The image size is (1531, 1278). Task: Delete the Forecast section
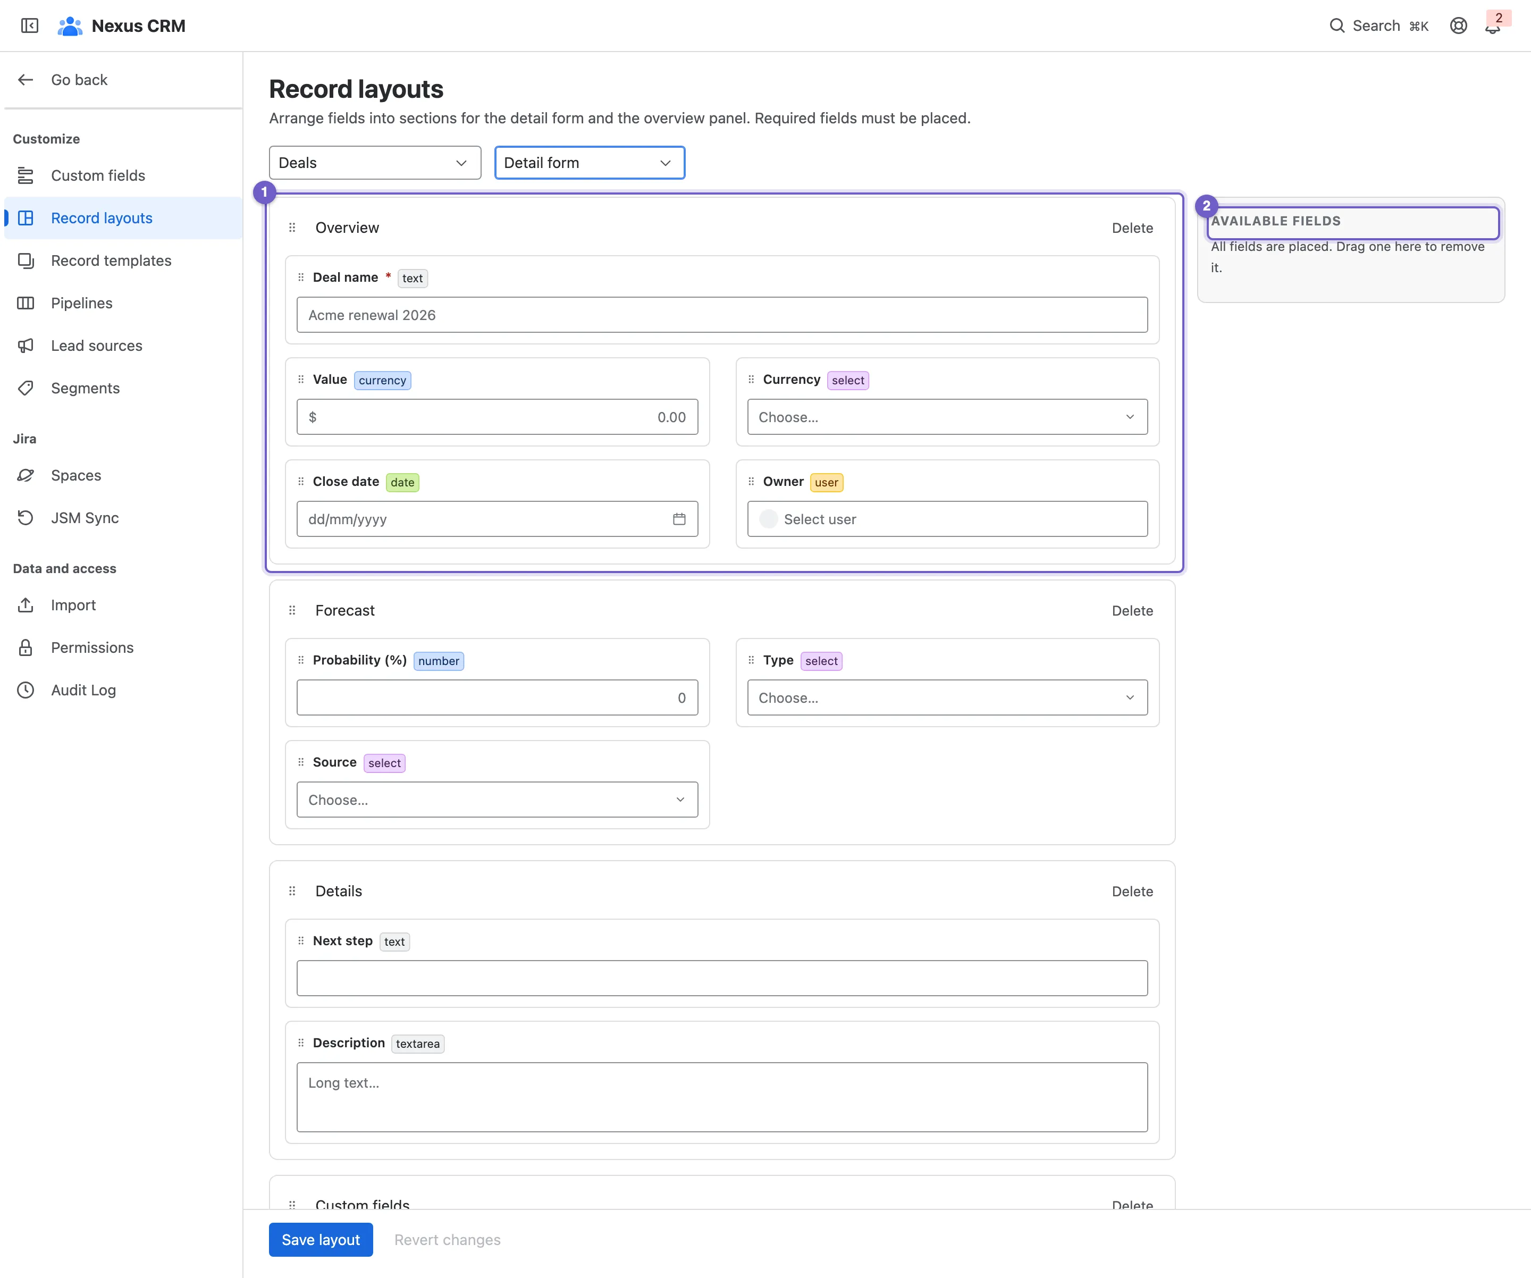tap(1132, 611)
